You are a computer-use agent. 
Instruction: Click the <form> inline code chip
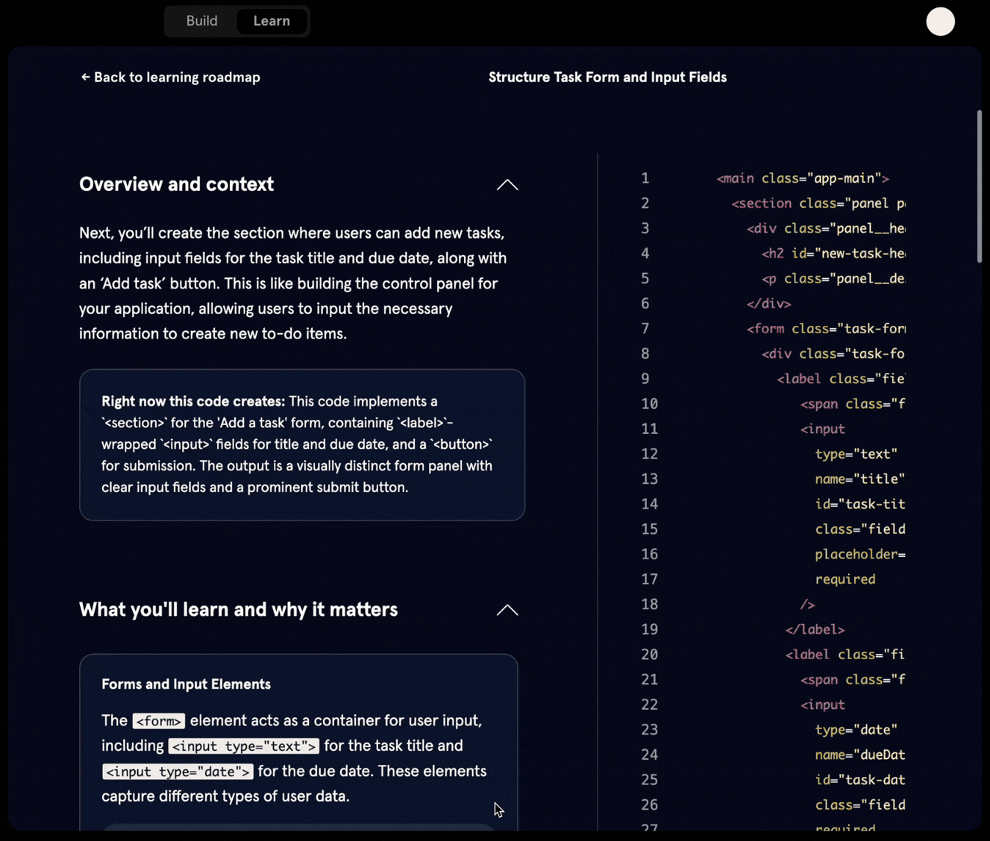[x=158, y=721]
